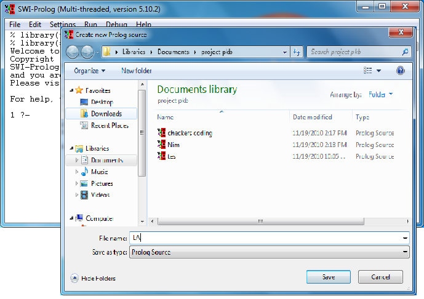Image resolution: width=424 pixels, height=299 pixels.
Task: Expand the Videos library node
Action: point(76,194)
